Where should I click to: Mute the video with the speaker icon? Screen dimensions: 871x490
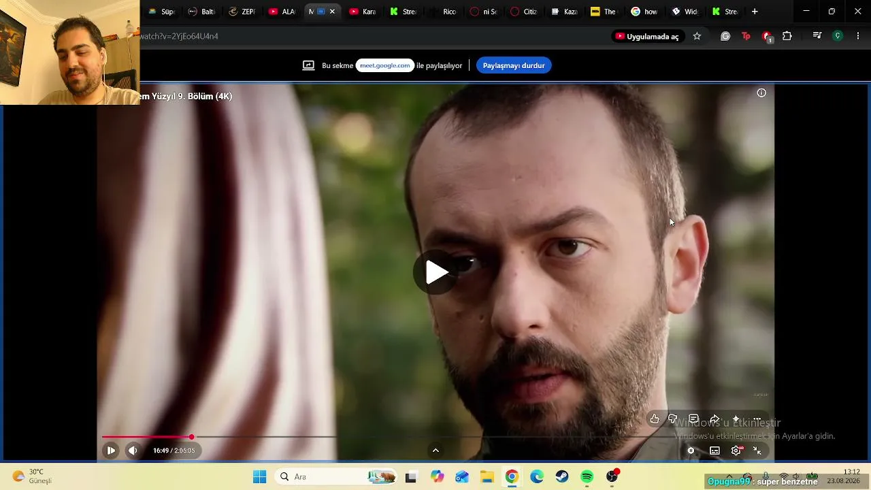(133, 451)
